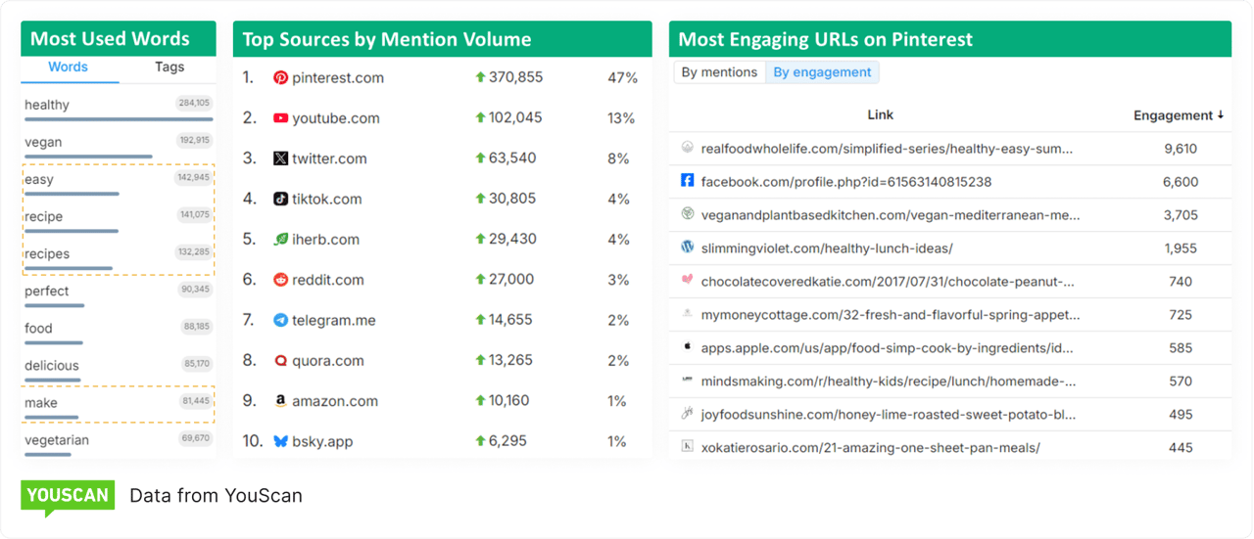The width and height of the screenshot is (1254, 539).
Task: Click the Bluesky butterfly icon beside bsky.app
Action: [280, 441]
